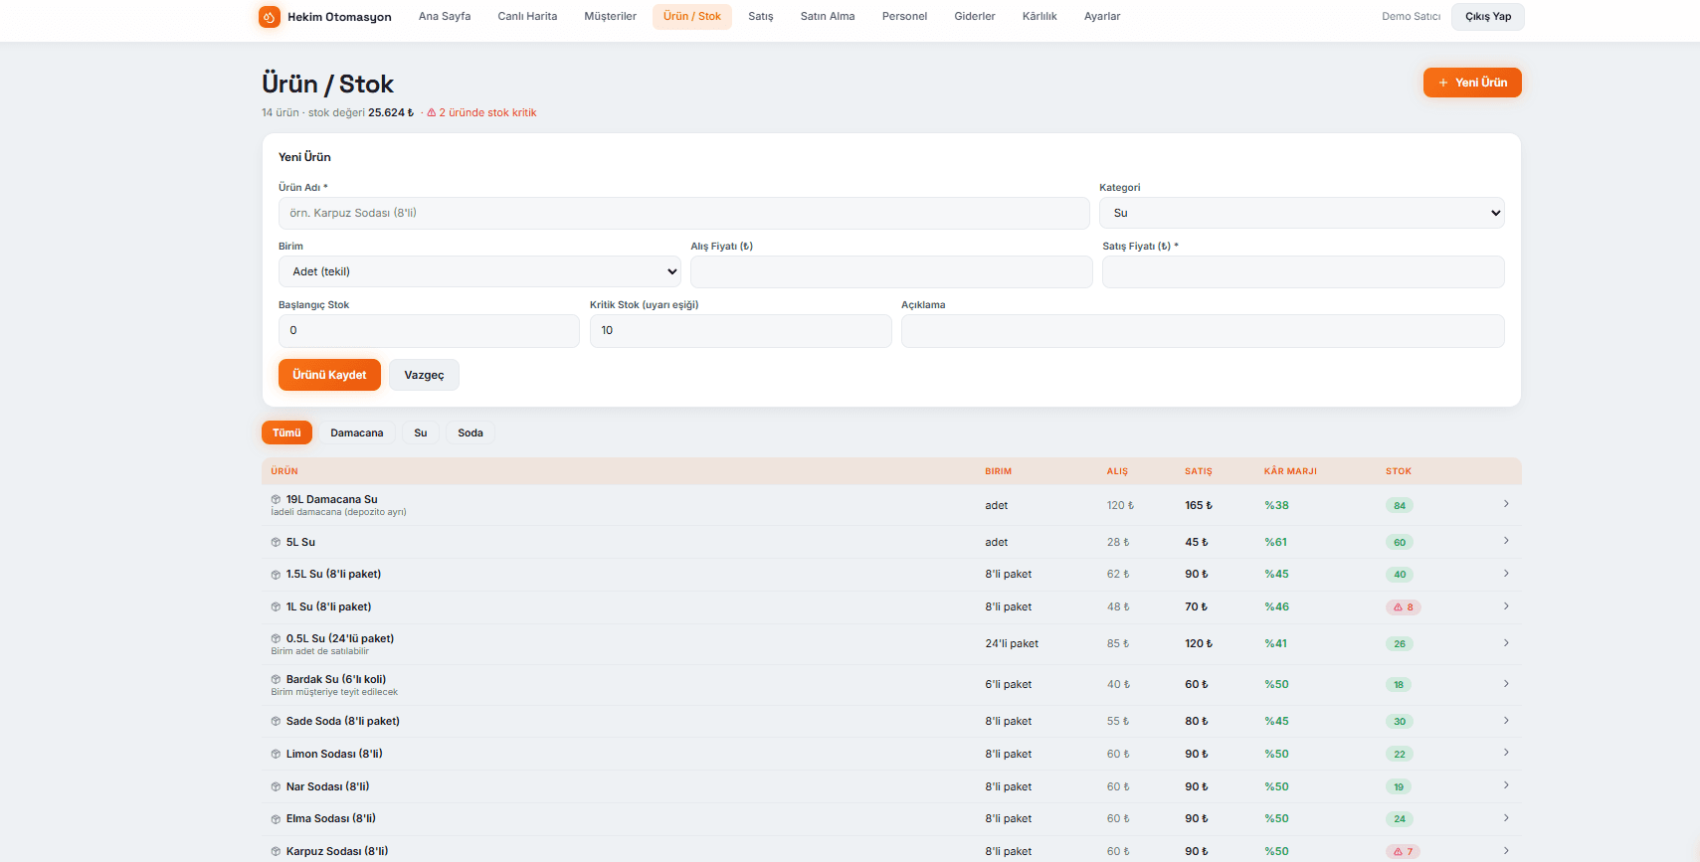Click box icon beside Bardak Su (6'lı koli)

click(x=276, y=680)
